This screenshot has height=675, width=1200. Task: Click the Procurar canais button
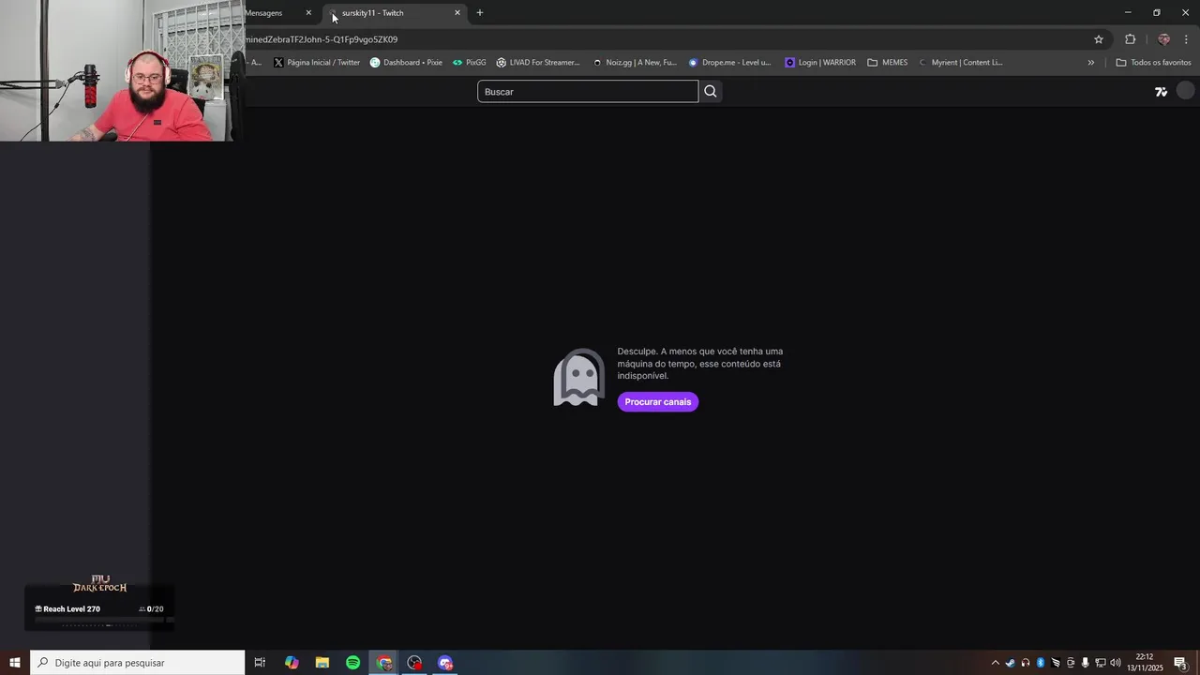[658, 402]
